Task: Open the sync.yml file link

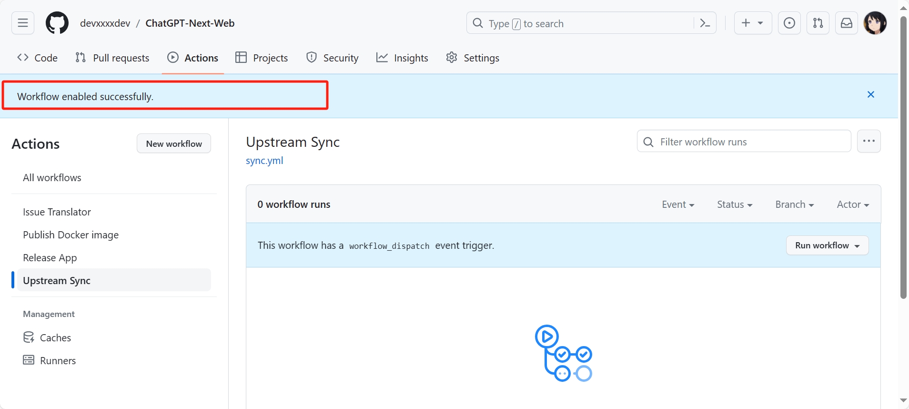Action: pos(264,161)
